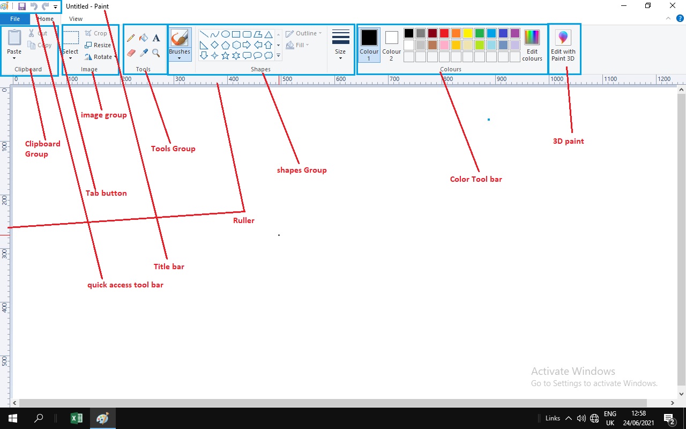
Task: Choose the Oval callout shape
Action: [258, 55]
